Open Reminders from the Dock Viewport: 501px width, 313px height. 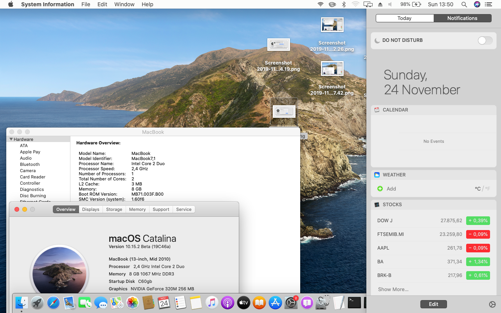click(180, 302)
